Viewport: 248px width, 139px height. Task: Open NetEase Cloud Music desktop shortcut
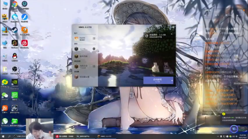click(24, 44)
